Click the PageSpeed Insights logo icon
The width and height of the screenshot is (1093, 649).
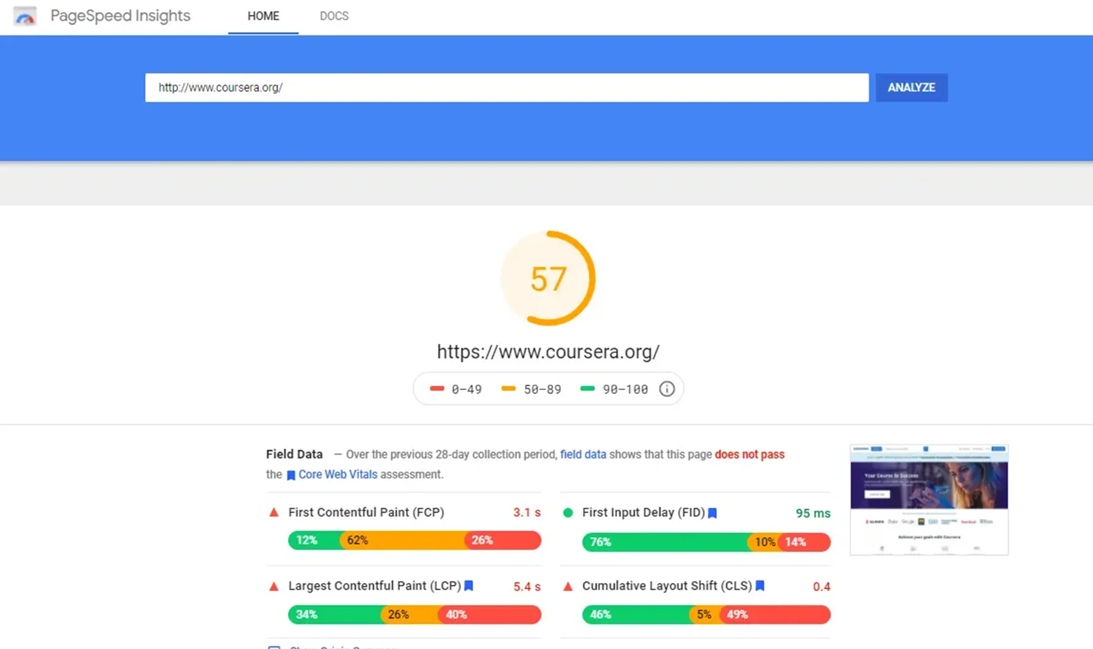pyautogui.click(x=25, y=16)
